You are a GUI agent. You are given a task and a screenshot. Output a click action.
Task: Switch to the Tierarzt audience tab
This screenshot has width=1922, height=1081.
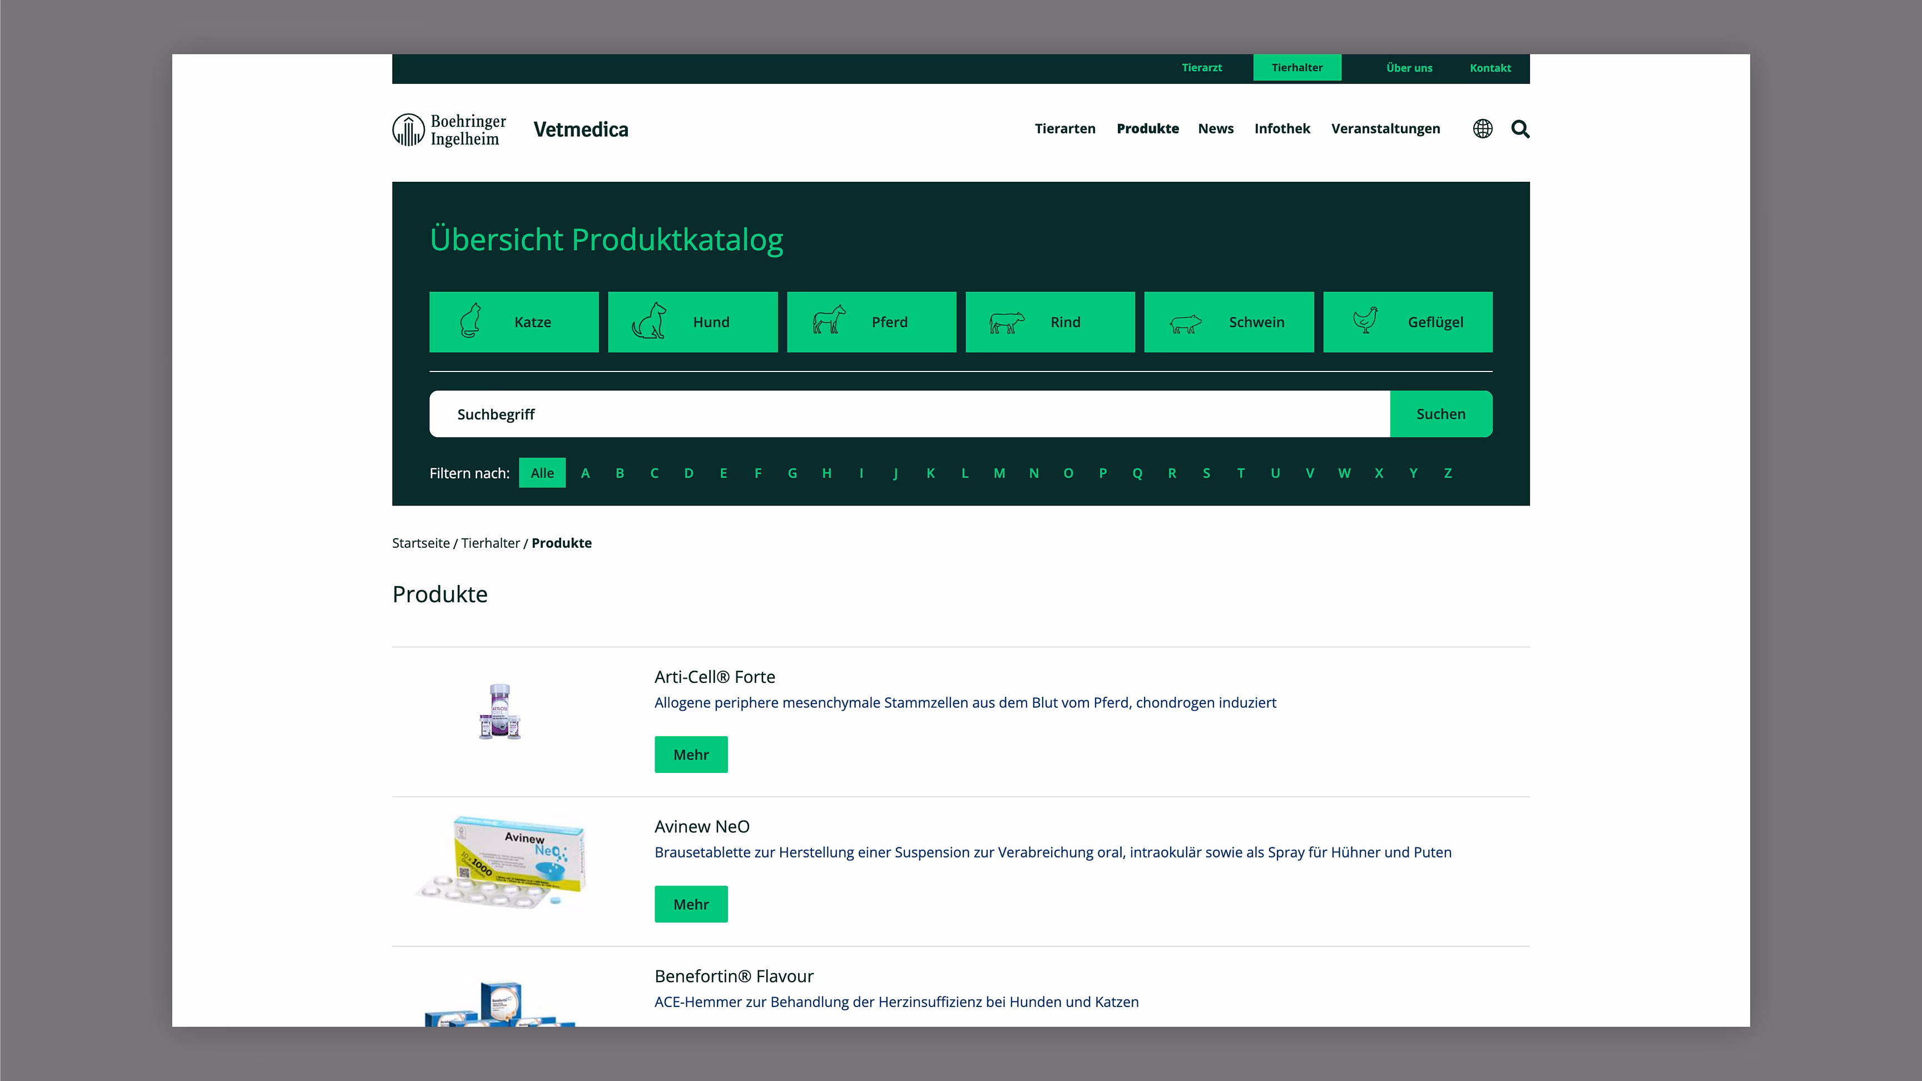click(x=1201, y=68)
